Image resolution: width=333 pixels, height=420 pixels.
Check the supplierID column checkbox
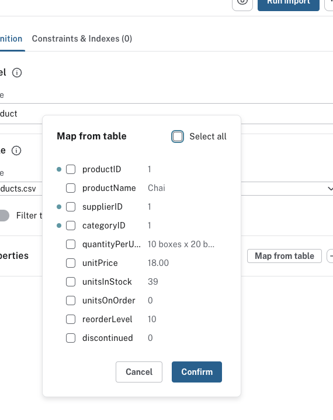(71, 207)
